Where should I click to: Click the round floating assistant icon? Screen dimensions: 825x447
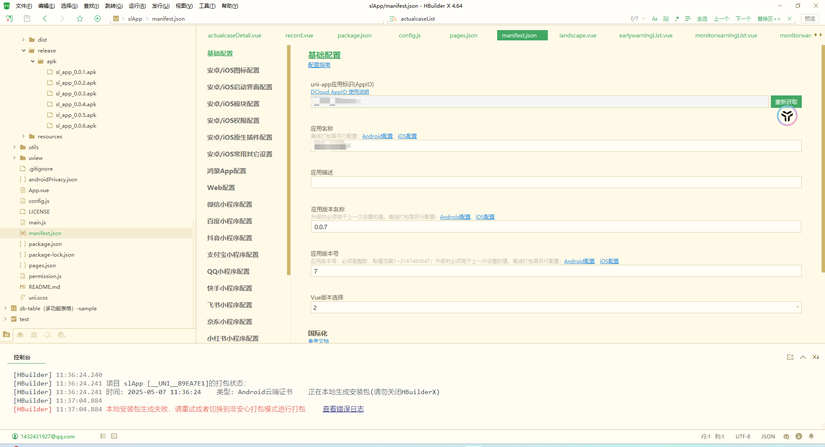(x=787, y=116)
